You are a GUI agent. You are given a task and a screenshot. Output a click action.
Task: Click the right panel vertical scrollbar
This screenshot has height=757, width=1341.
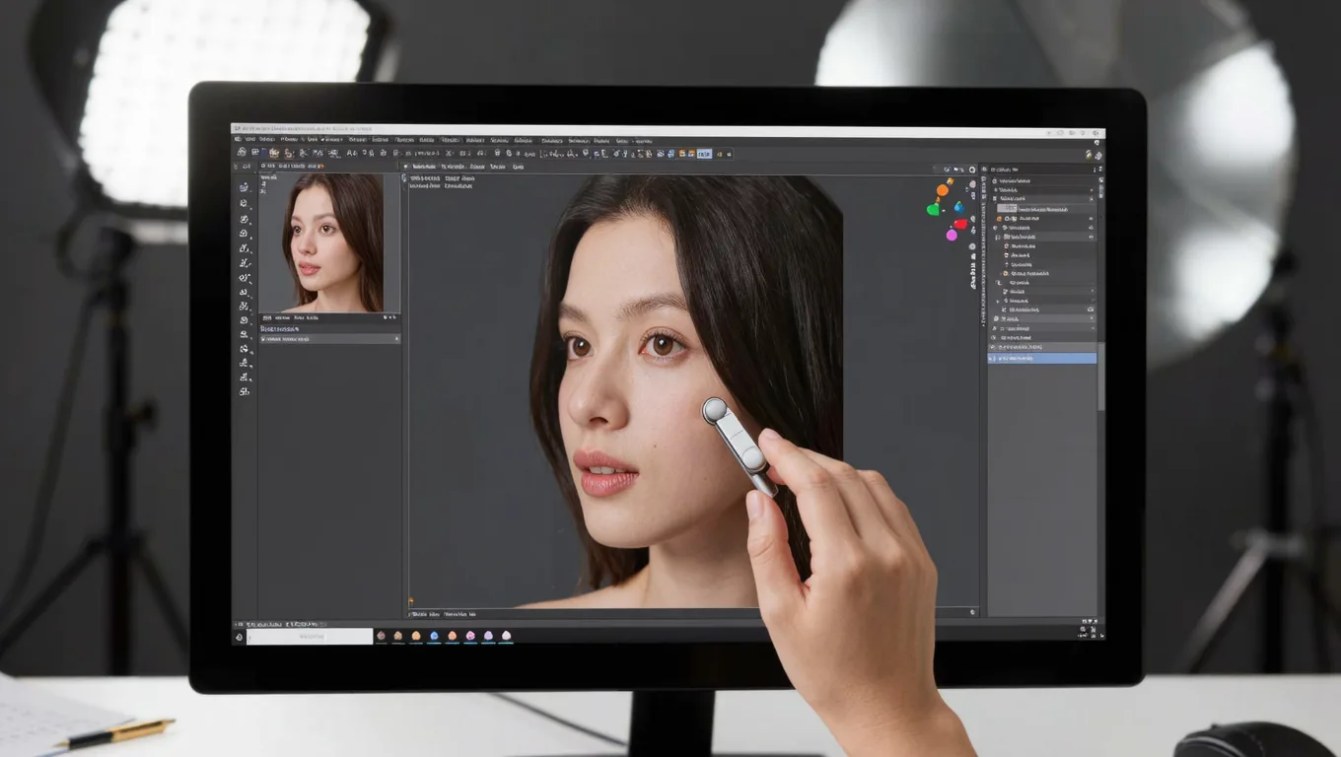[1101, 378]
